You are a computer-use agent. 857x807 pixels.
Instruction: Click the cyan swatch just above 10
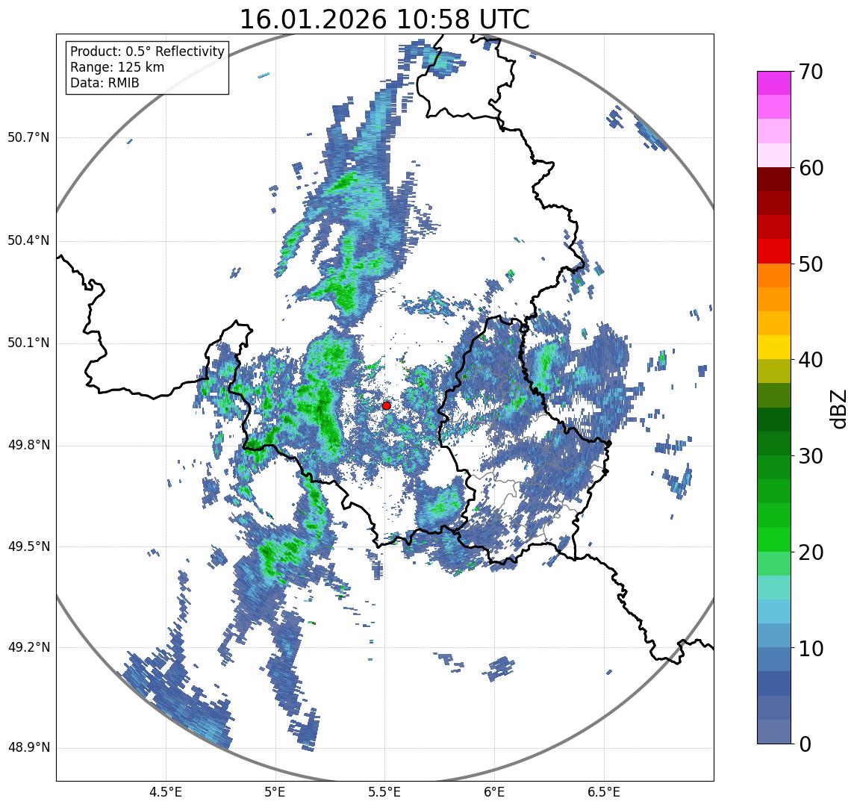[x=774, y=636]
